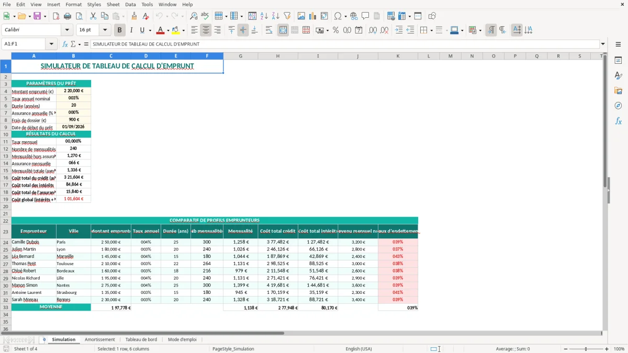Click the Copy icon
The height and width of the screenshot is (353, 628).
(x=104, y=16)
